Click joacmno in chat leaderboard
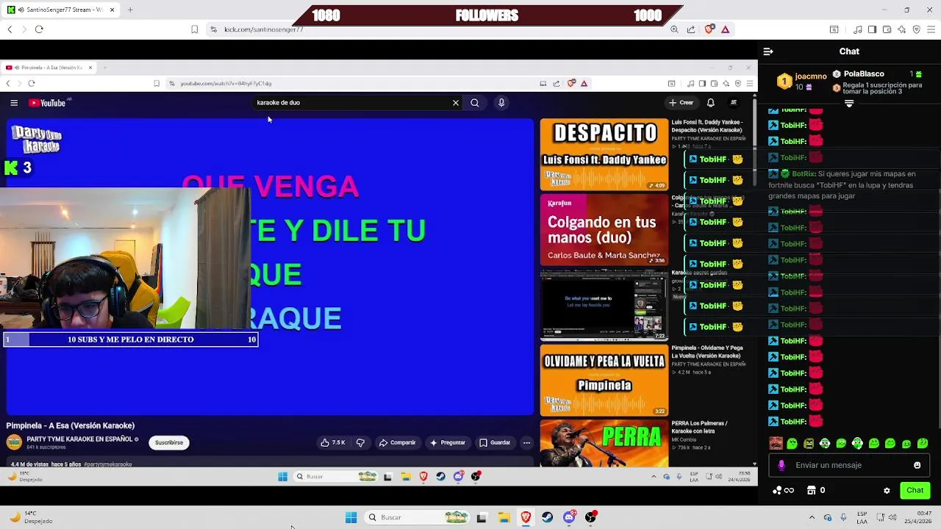This screenshot has height=529, width=941. pos(811,76)
